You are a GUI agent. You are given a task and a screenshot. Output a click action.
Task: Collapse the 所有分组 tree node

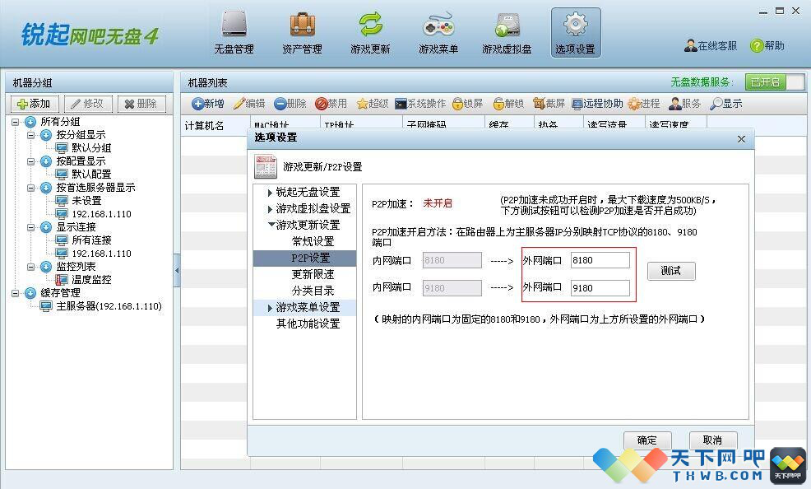pos(15,122)
